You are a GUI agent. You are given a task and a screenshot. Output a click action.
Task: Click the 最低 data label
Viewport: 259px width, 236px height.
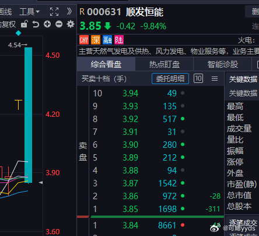coord(235,117)
